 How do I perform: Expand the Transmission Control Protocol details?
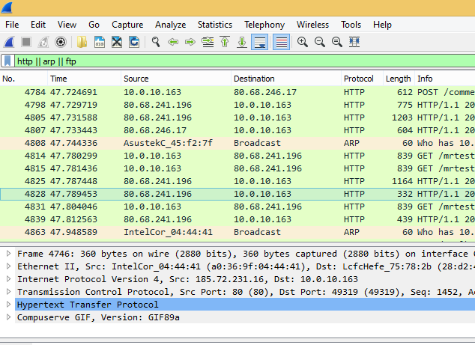coord(8,292)
